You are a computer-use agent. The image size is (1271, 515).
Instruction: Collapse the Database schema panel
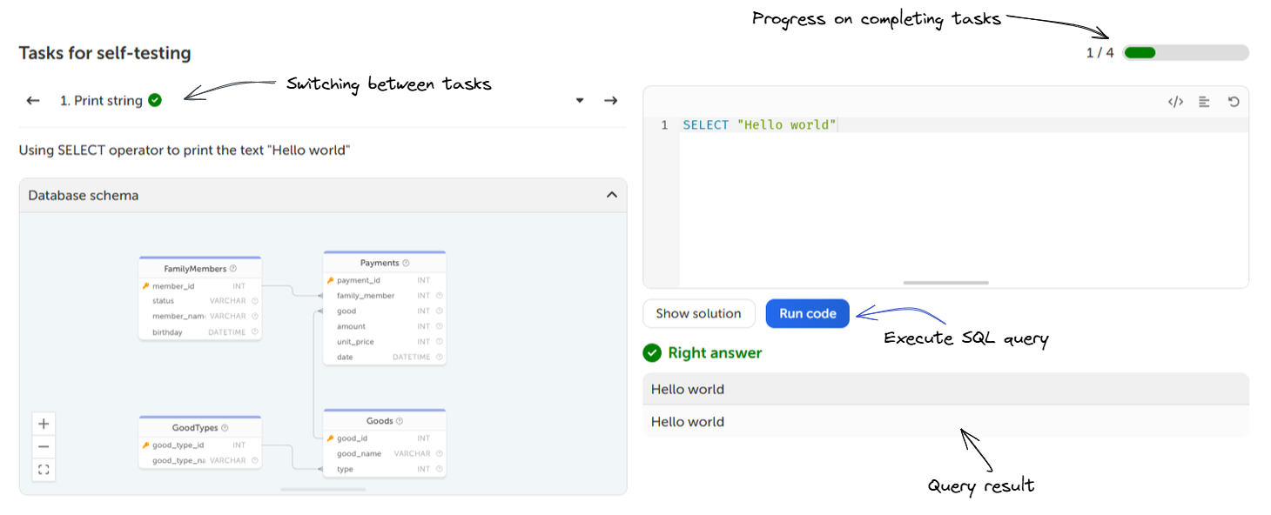coord(612,195)
